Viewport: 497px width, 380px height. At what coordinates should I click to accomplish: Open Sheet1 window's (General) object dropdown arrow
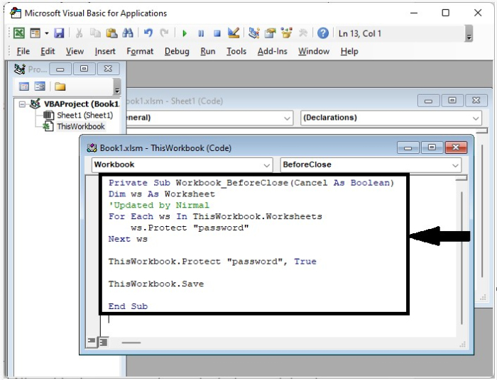(x=287, y=118)
